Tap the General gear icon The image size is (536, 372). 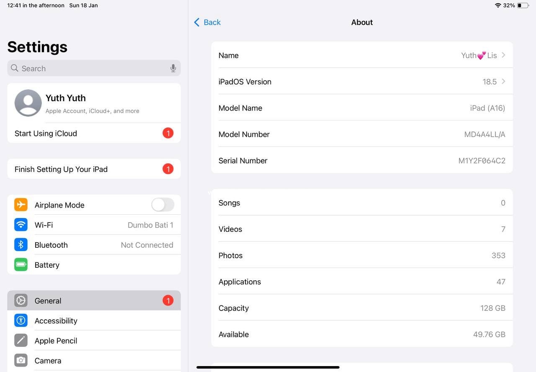coord(21,300)
